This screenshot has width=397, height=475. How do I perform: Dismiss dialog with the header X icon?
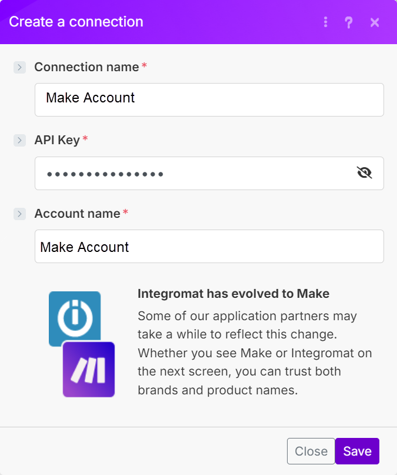[x=375, y=22]
